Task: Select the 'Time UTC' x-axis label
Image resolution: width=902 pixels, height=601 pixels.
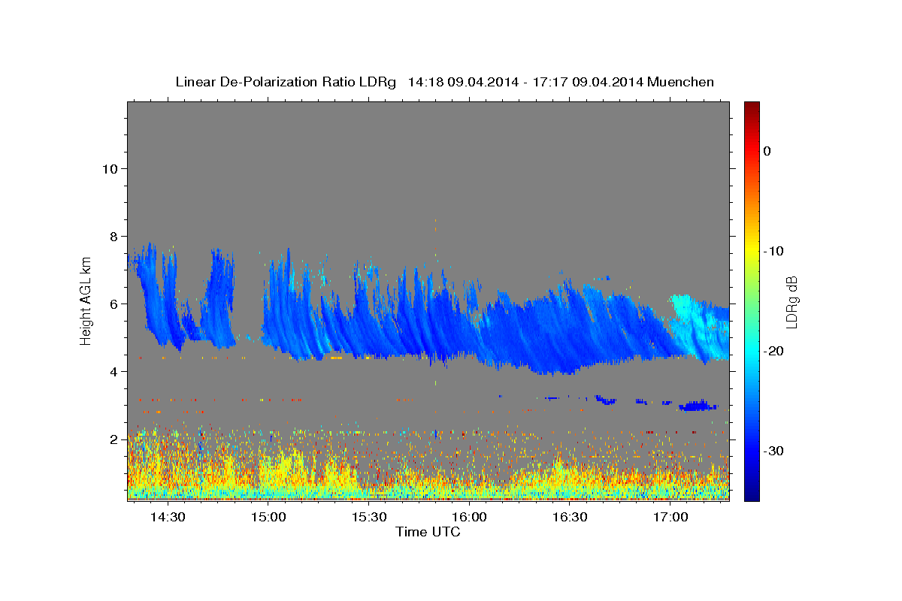Action: pyautogui.click(x=428, y=532)
